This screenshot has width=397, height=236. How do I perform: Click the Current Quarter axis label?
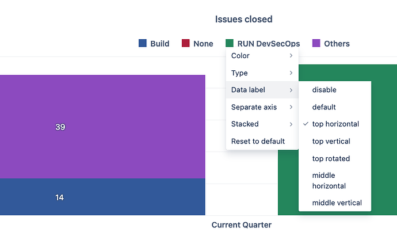[x=242, y=225]
